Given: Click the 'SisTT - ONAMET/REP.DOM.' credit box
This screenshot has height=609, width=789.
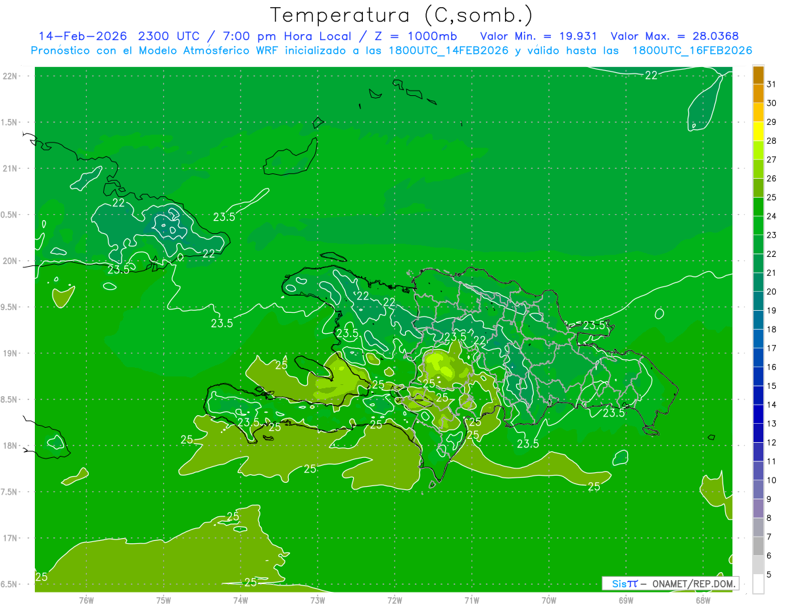Looking at the screenshot, I should [670, 583].
